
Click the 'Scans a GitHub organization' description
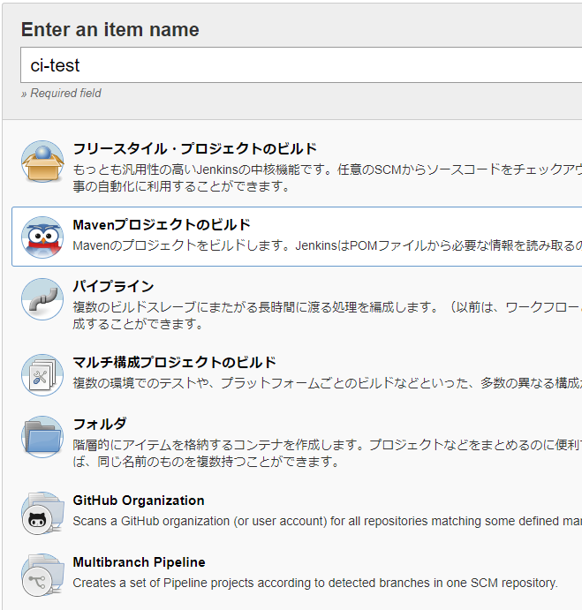[x=328, y=521]
